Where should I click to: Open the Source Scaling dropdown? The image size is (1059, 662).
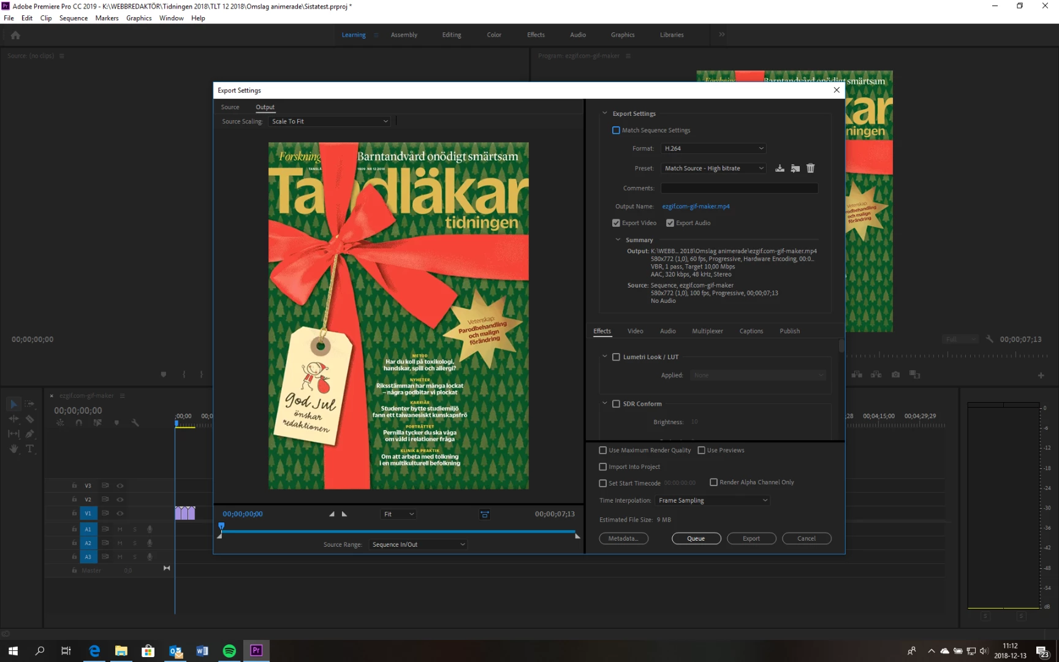point(330,121)
